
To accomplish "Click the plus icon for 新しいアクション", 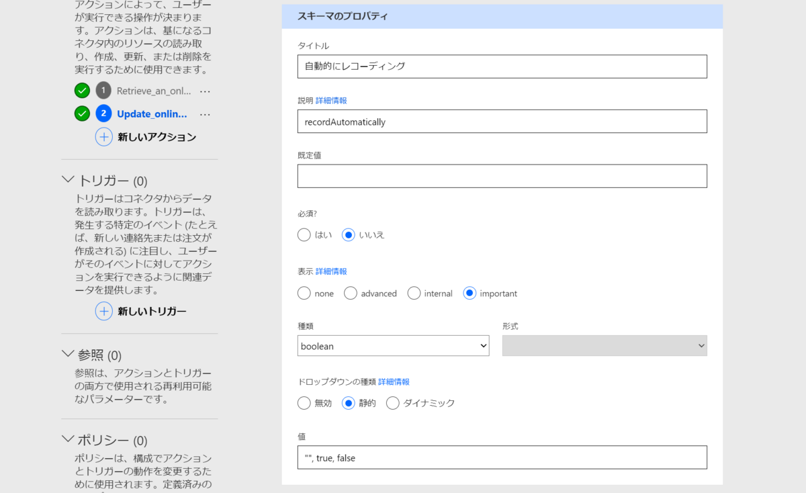I will point(104,137).
